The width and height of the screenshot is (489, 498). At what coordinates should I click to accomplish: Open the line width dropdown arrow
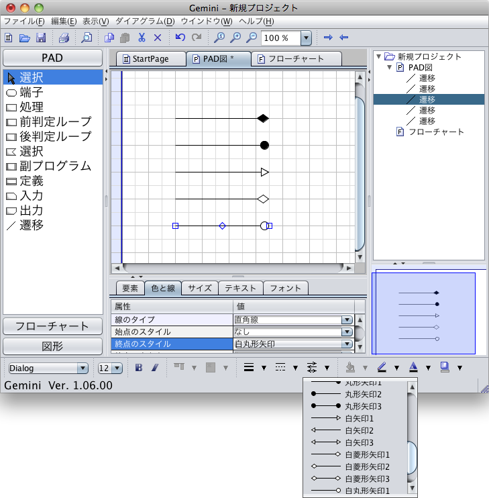[264, 368]
